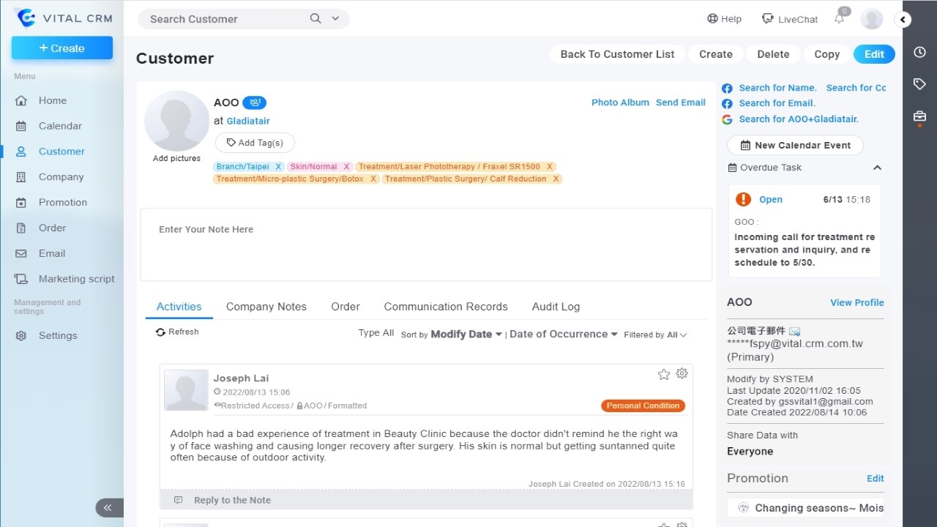Select the Activities tab
The width and height of the screenshot is (937, 527).
(179, 307)
